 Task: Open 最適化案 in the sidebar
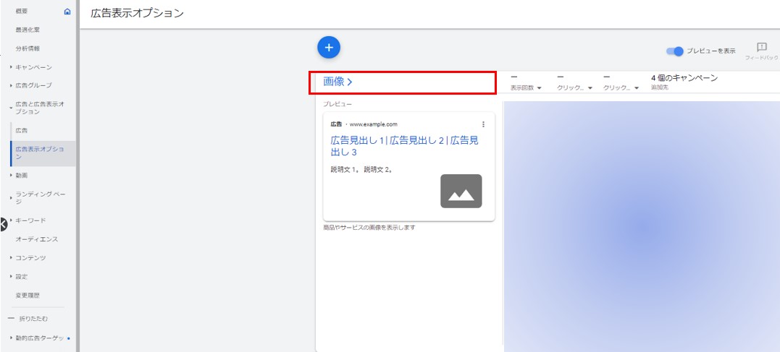[28, 30]
